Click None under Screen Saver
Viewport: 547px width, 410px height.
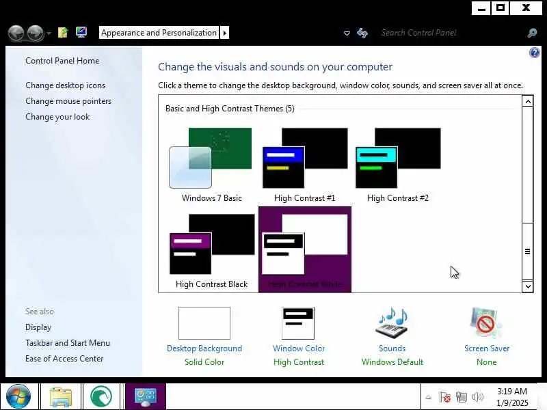487,362
